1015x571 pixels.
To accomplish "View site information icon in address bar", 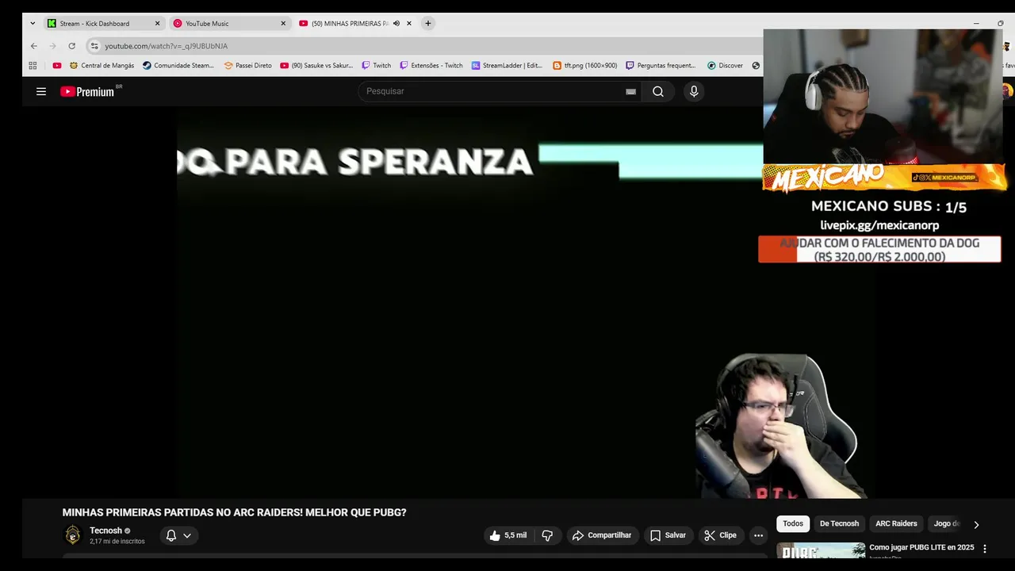I will click(x=94, y=46).
